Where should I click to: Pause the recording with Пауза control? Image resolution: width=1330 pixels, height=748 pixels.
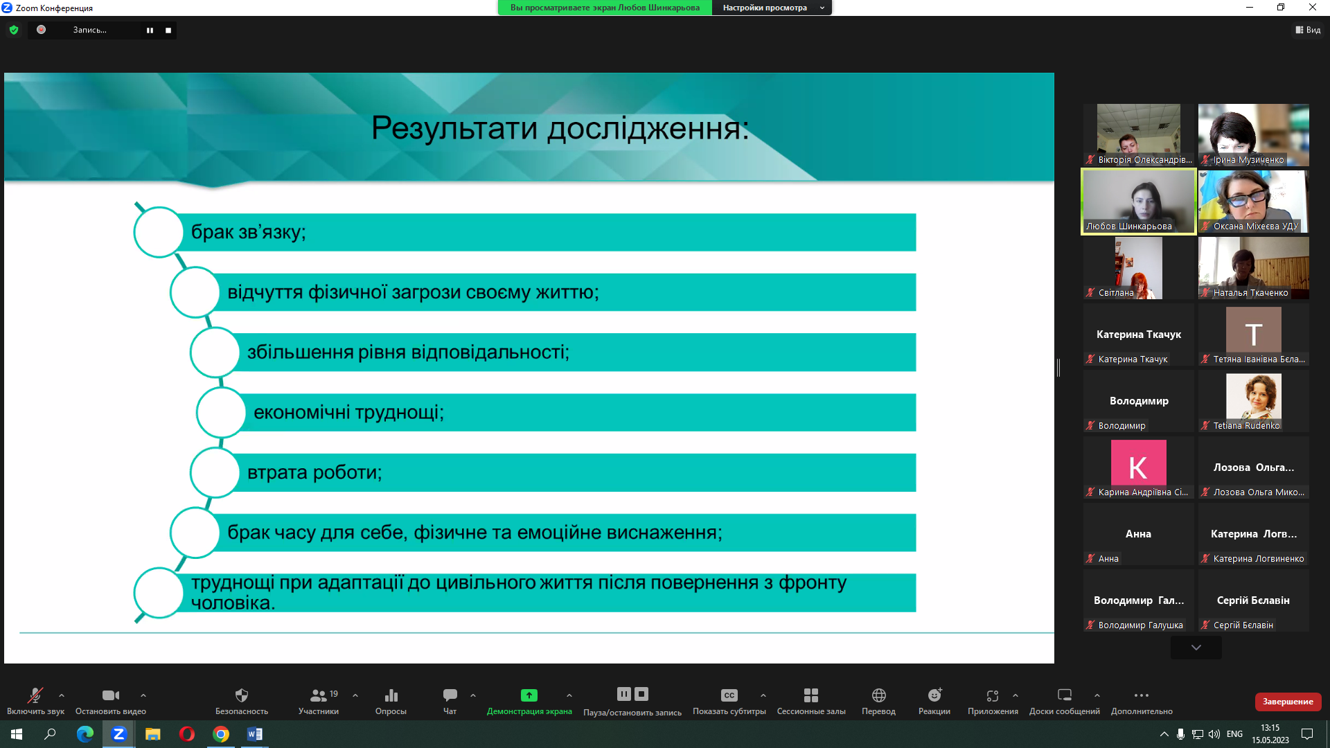[623, 695]
